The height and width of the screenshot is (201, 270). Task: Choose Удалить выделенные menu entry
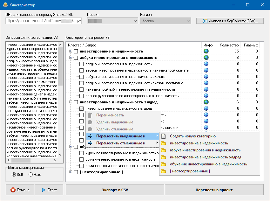(x=122, y=122)
